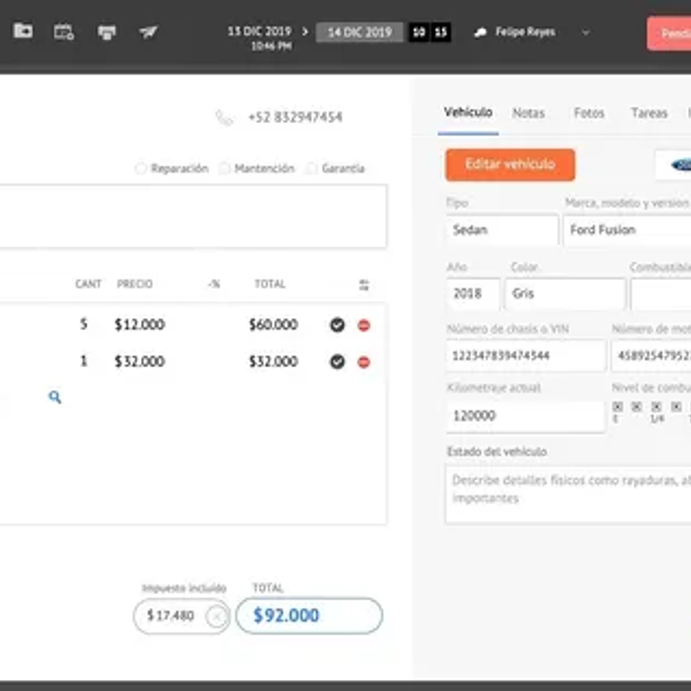The width and height of the screenshot is (691, 691).
Task: Click the folder icon in top toolbar
Action: 23,31
